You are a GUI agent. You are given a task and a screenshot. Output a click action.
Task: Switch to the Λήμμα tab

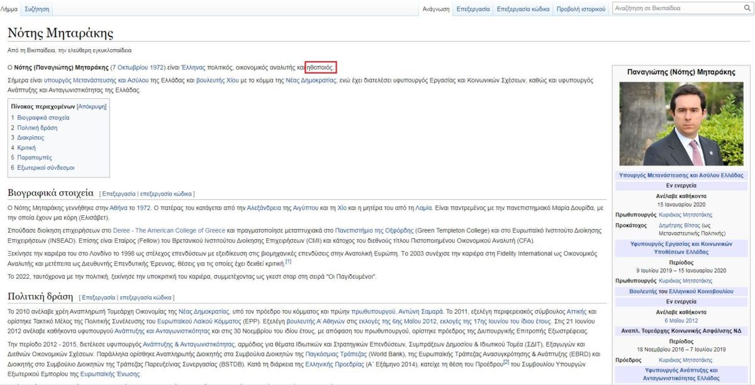coord(9,9)
